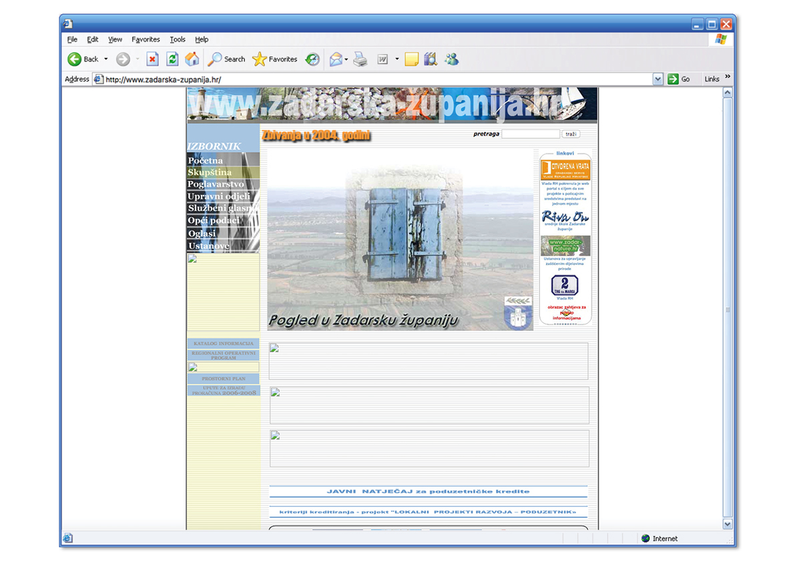Go to the home page with the Home icon
795x562 pixels.
tap(192, 59)
